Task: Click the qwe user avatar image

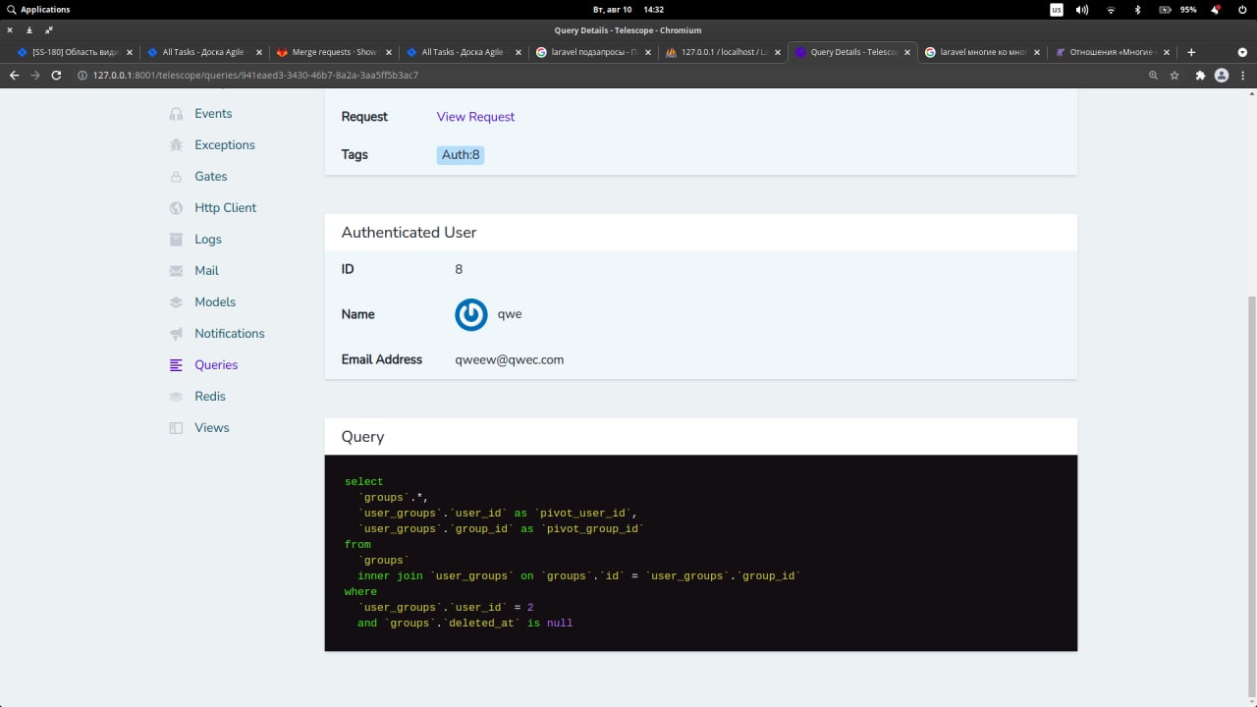Action: click(x=471, y=314)
